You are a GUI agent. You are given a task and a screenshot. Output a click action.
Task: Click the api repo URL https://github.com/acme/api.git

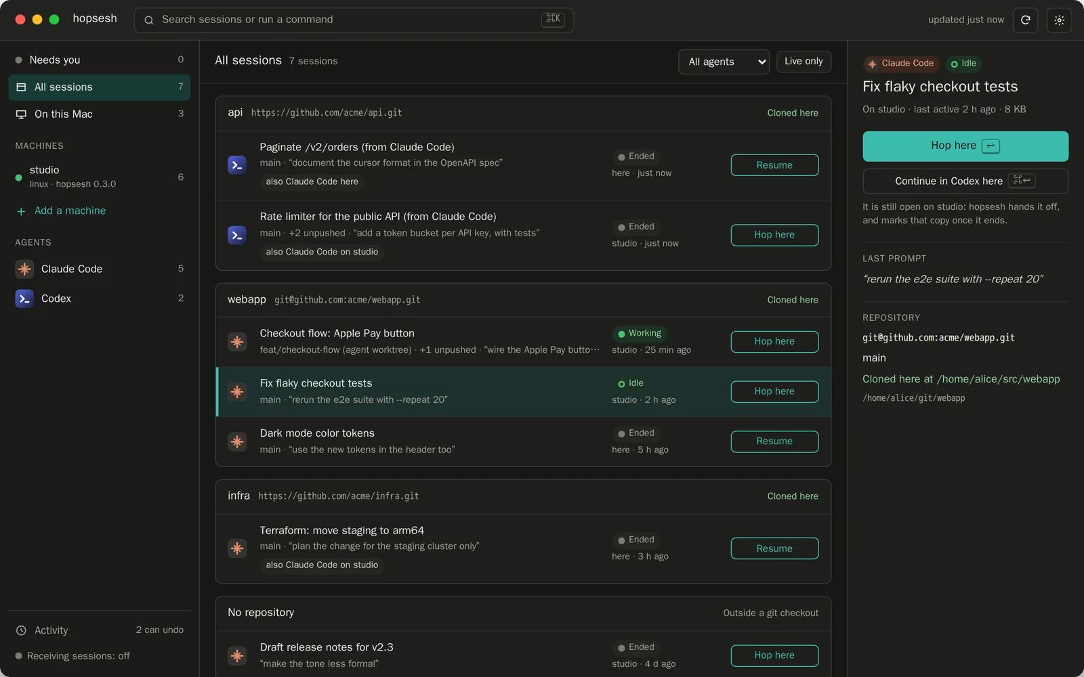(x=327, y=113)
